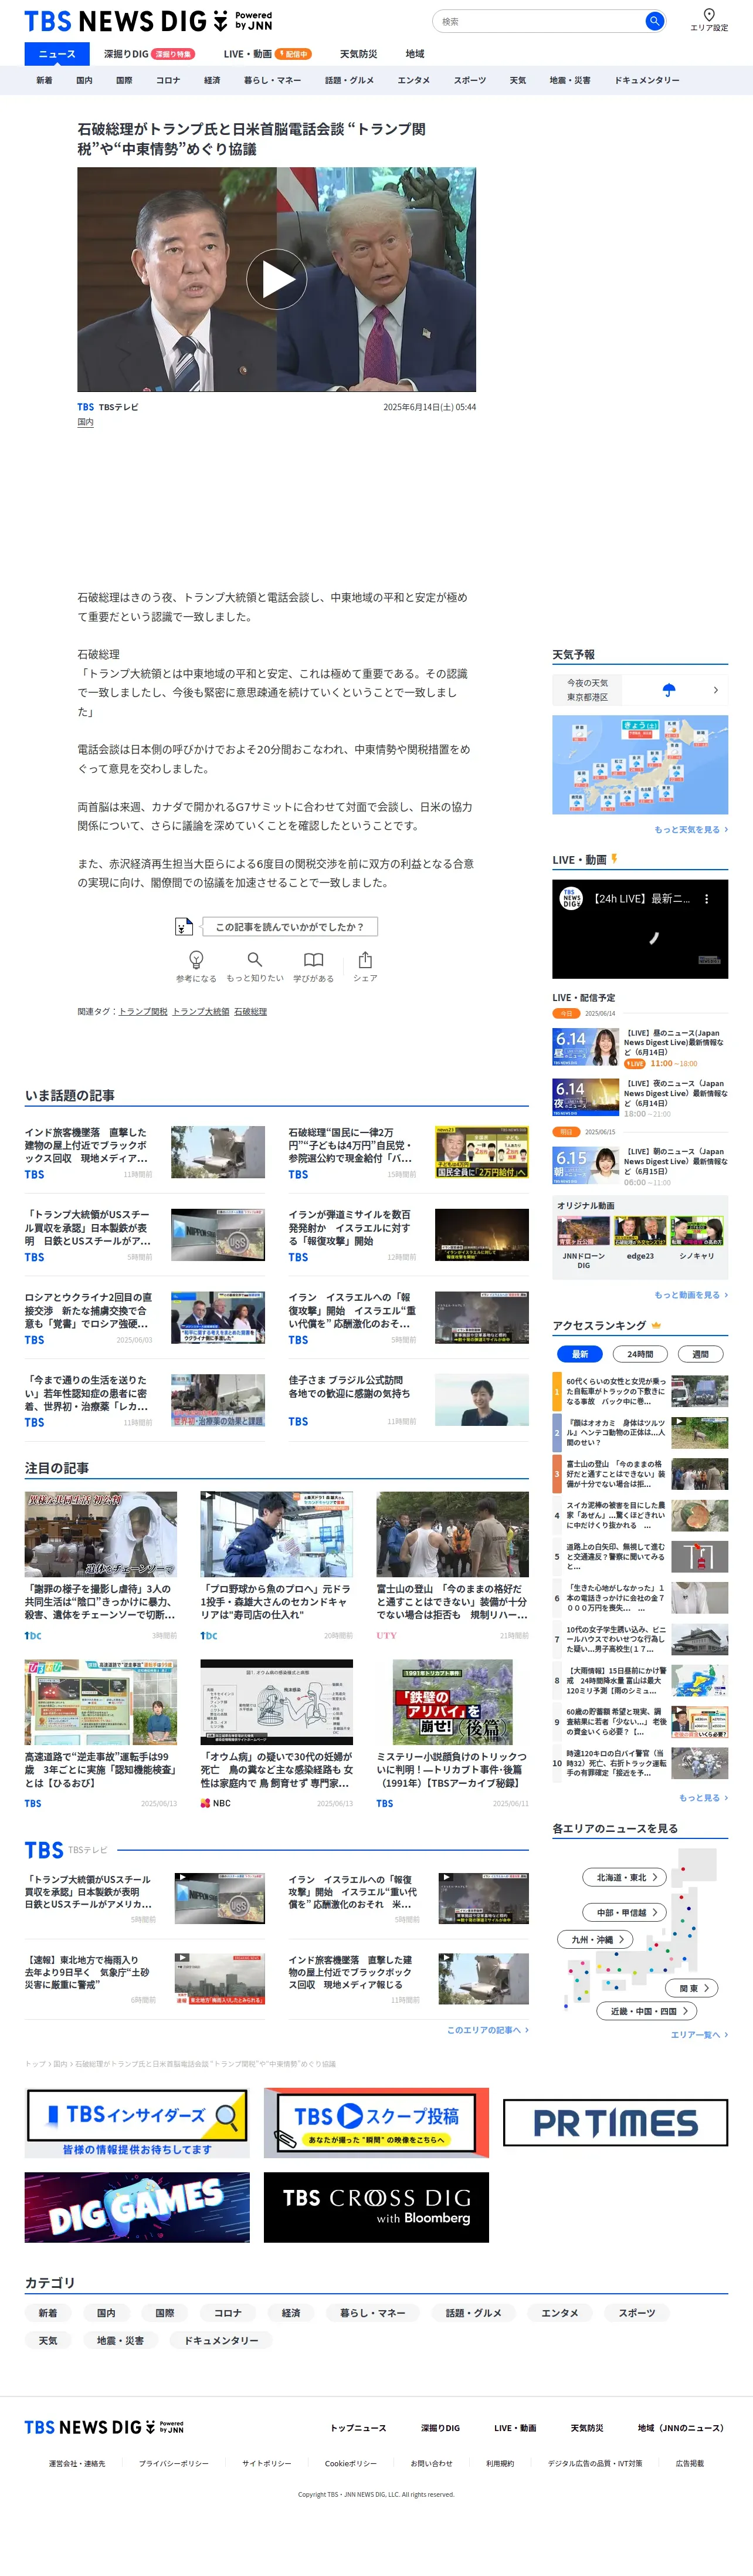Image resolution: width=753 pixels, height=2576 pixels.
Task: Open the TBSインサイダーズ banner
Action: click(x=137, y=2122)
